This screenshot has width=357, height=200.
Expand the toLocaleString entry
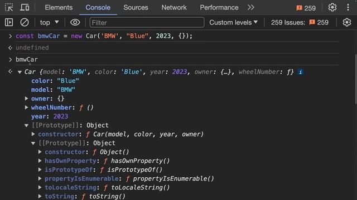click(x=40, y=188)
